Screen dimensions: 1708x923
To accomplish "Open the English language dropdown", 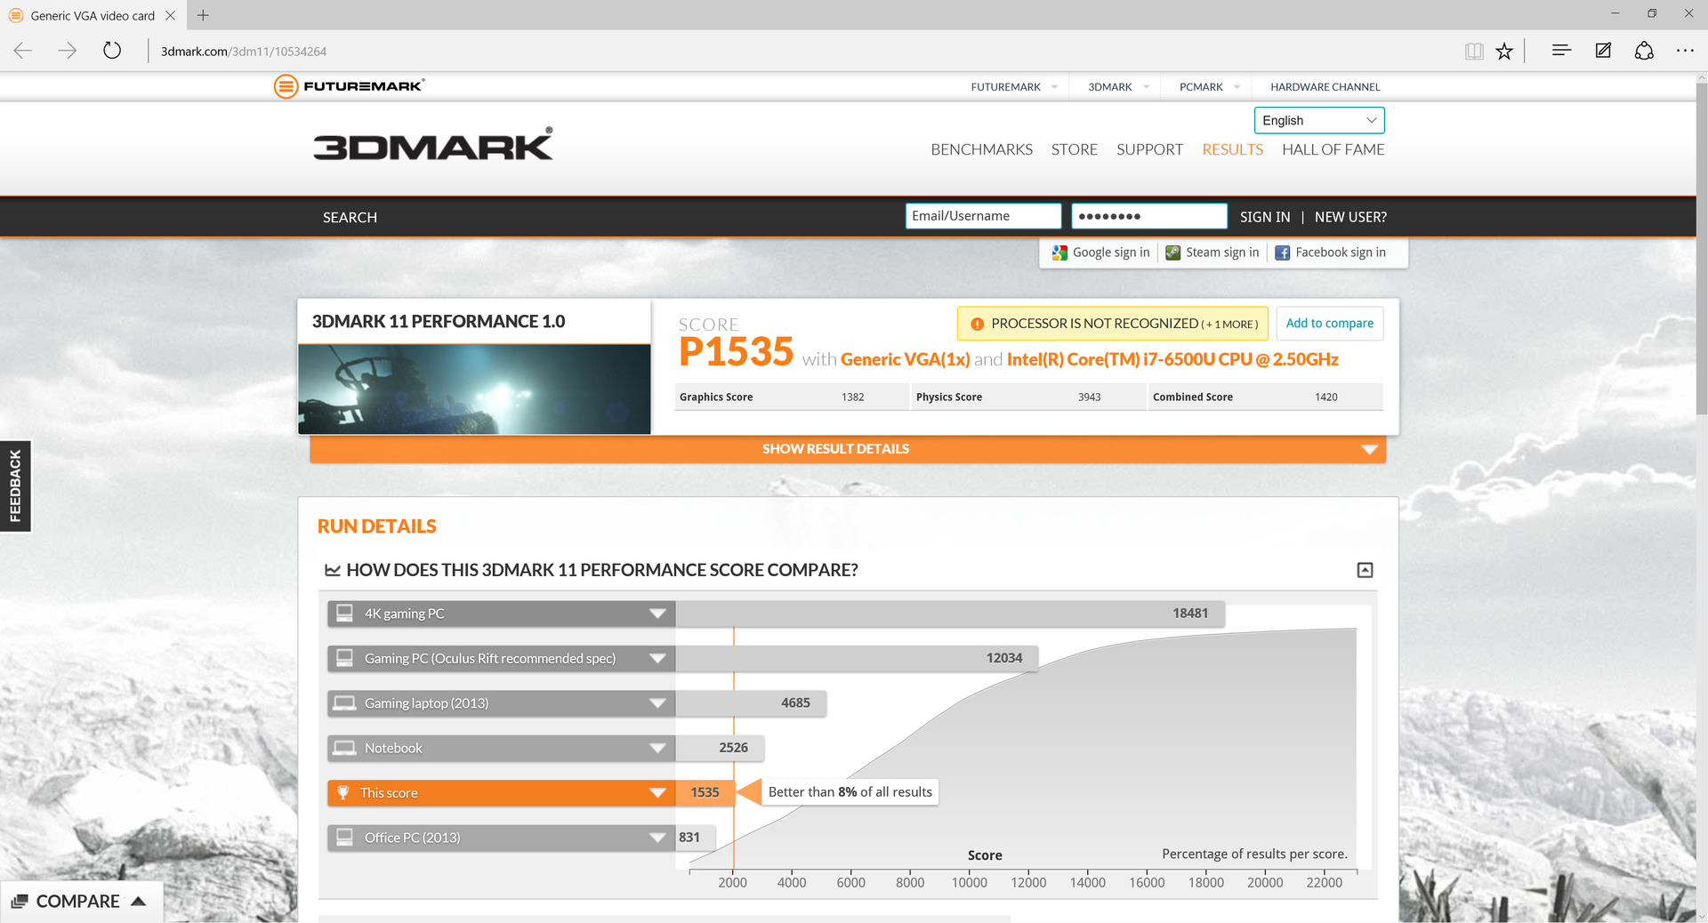I will pyautogui.click(x=1319, y=120).
